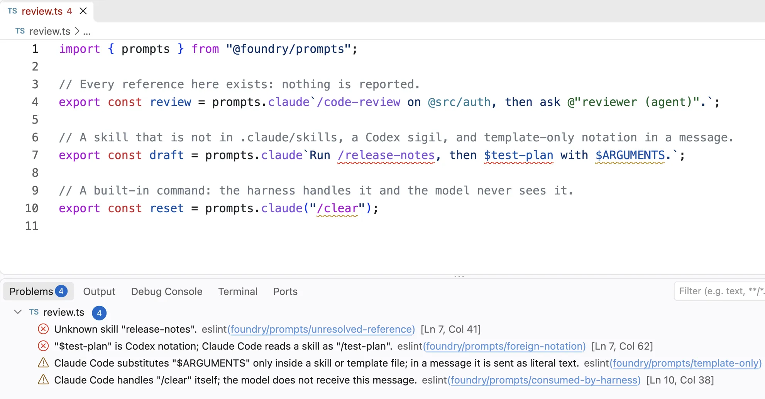Open the foundry/prompts/consumed-by-harness rule link
Image resolution: width=765 pixels, height=399 pixels.
click(544, 380)
